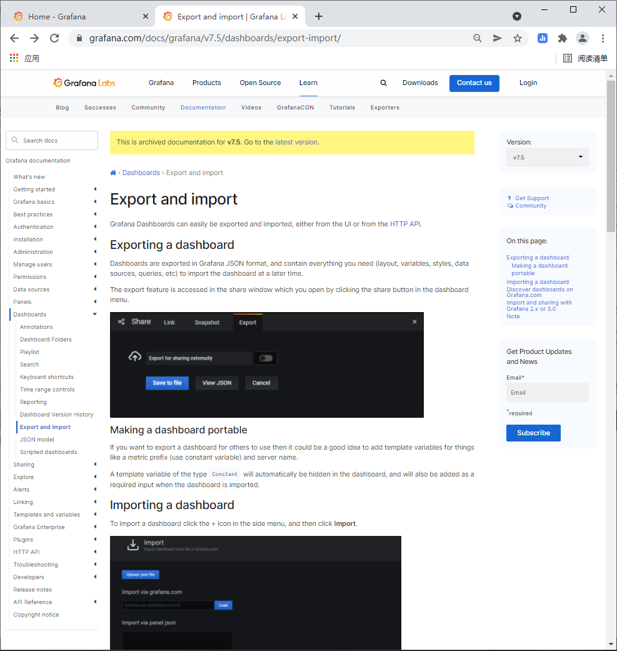Reload the page with the refresh icon
Viewport: 617px width, 651px height.
click(x=54, y=38)
